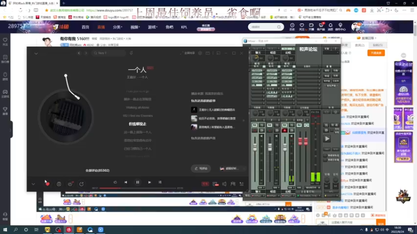Toggle solo on mixer channel 2
The height and width of the screenshot is (234, 417).
[x=277, y=125]
